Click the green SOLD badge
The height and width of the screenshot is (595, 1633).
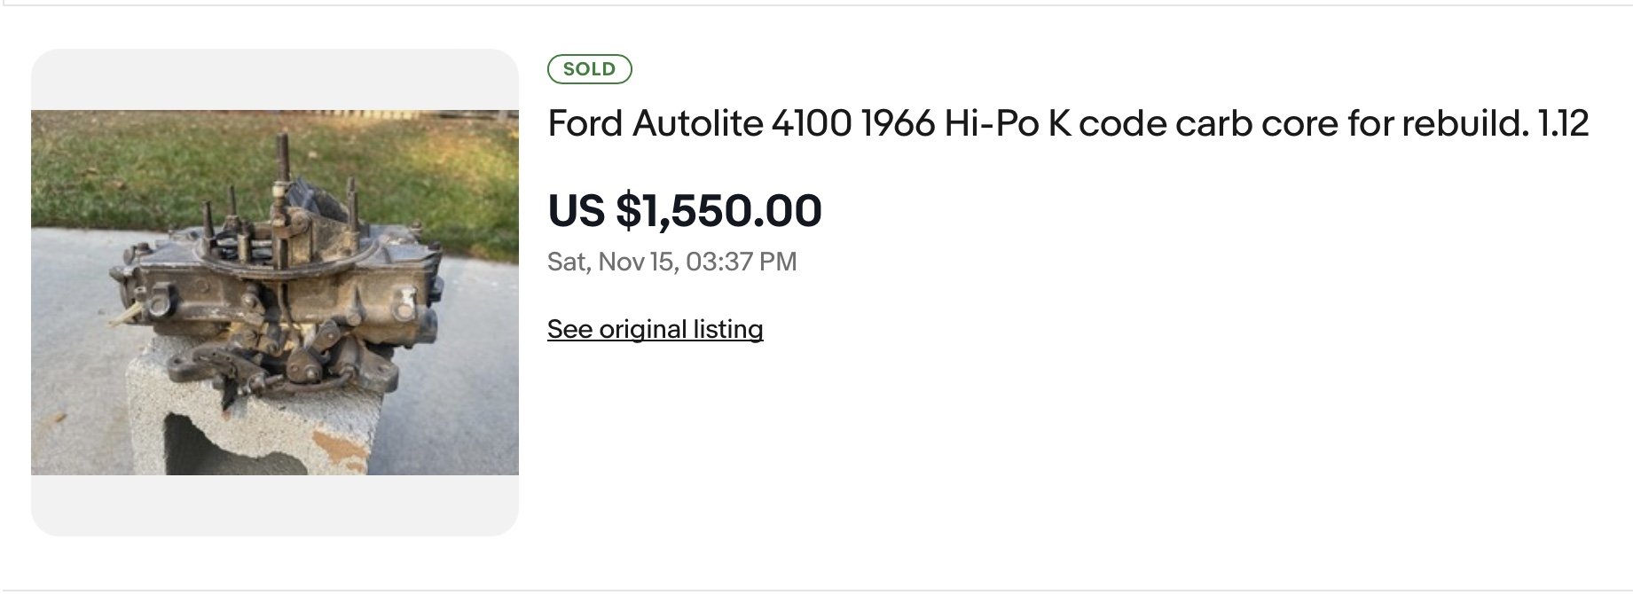tap(589, 69)
